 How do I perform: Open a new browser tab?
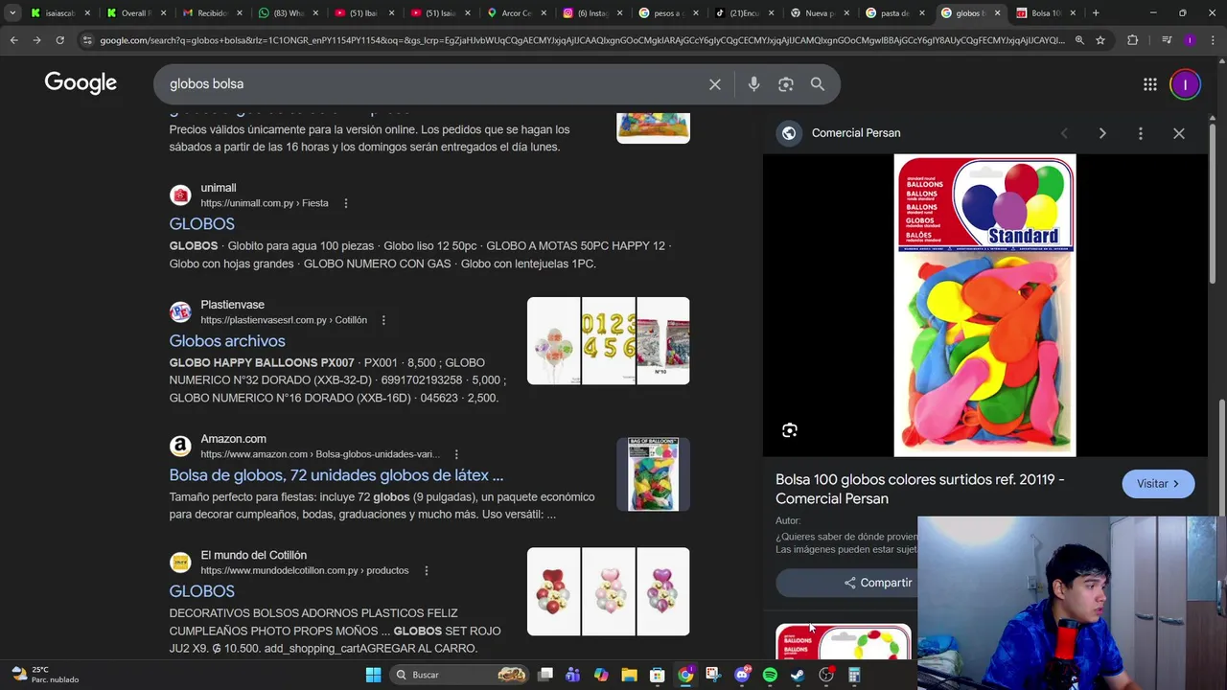[x=1096, y=12]
